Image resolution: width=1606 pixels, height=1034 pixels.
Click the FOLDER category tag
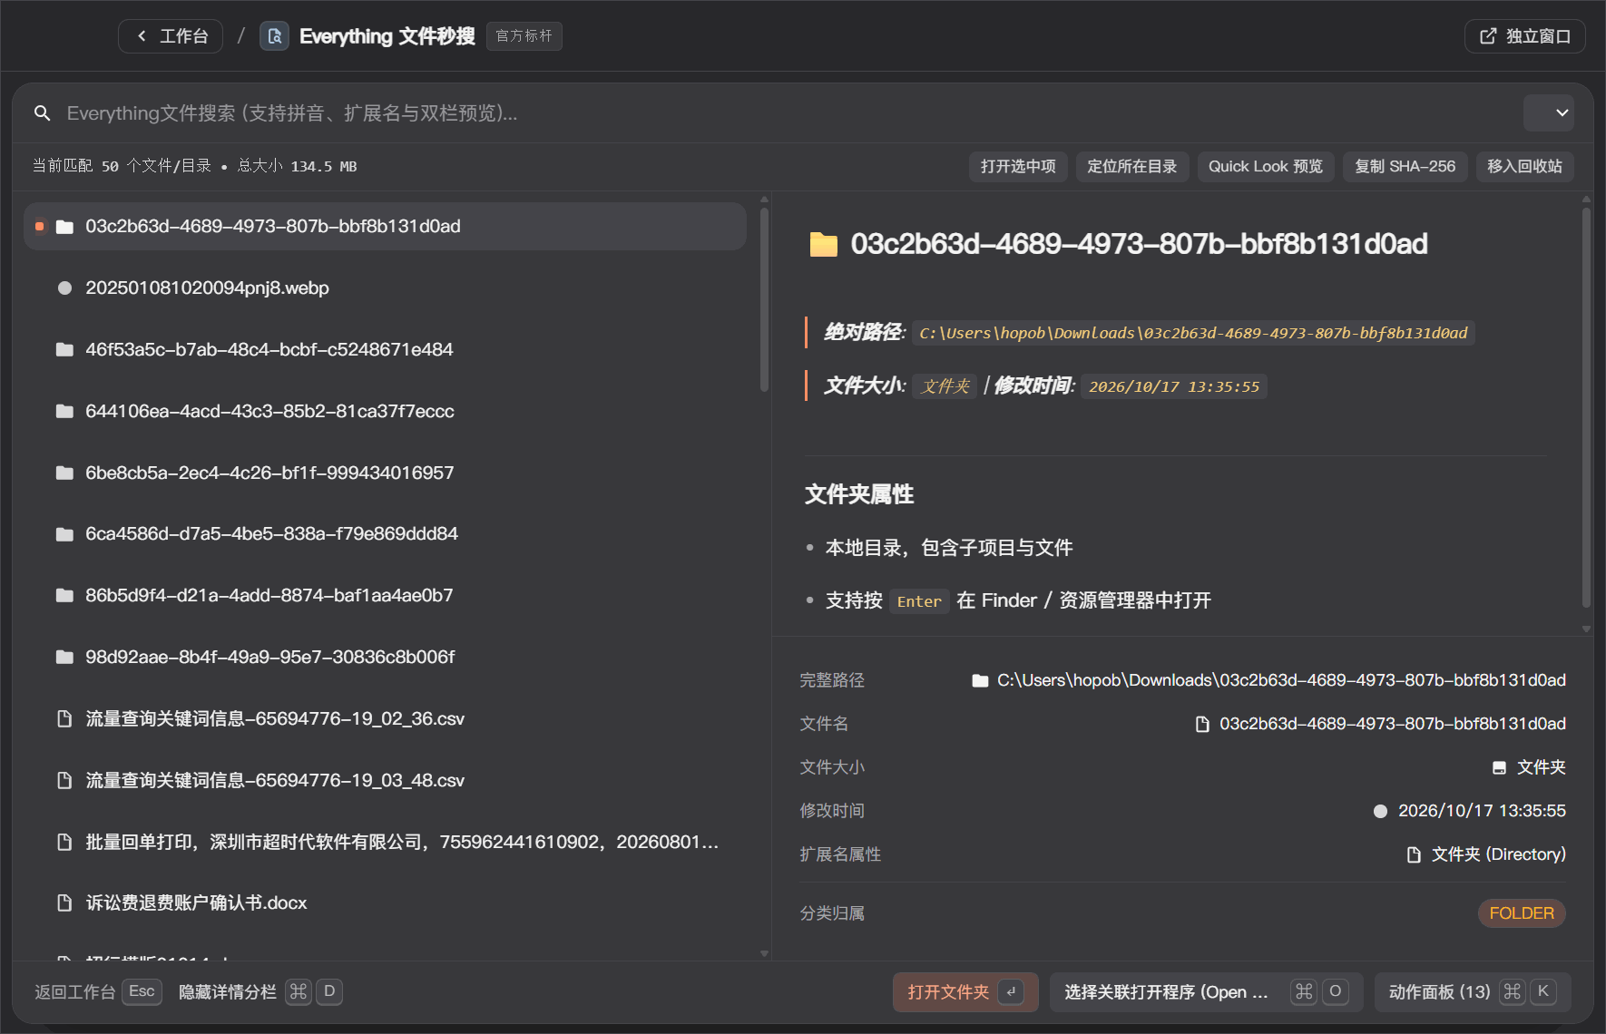point(1522,913)
